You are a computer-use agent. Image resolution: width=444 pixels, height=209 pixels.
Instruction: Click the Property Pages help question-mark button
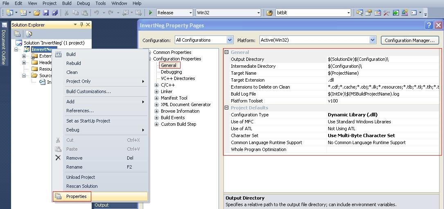coord(429,25)
